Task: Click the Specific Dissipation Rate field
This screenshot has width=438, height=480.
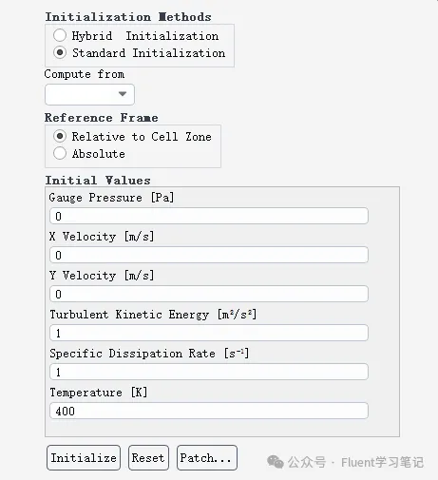Action: 209,372
